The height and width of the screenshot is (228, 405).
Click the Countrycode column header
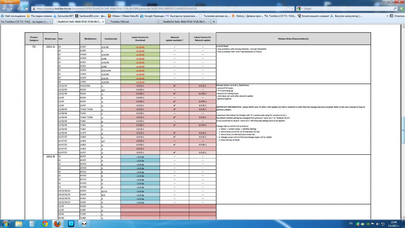111,39
